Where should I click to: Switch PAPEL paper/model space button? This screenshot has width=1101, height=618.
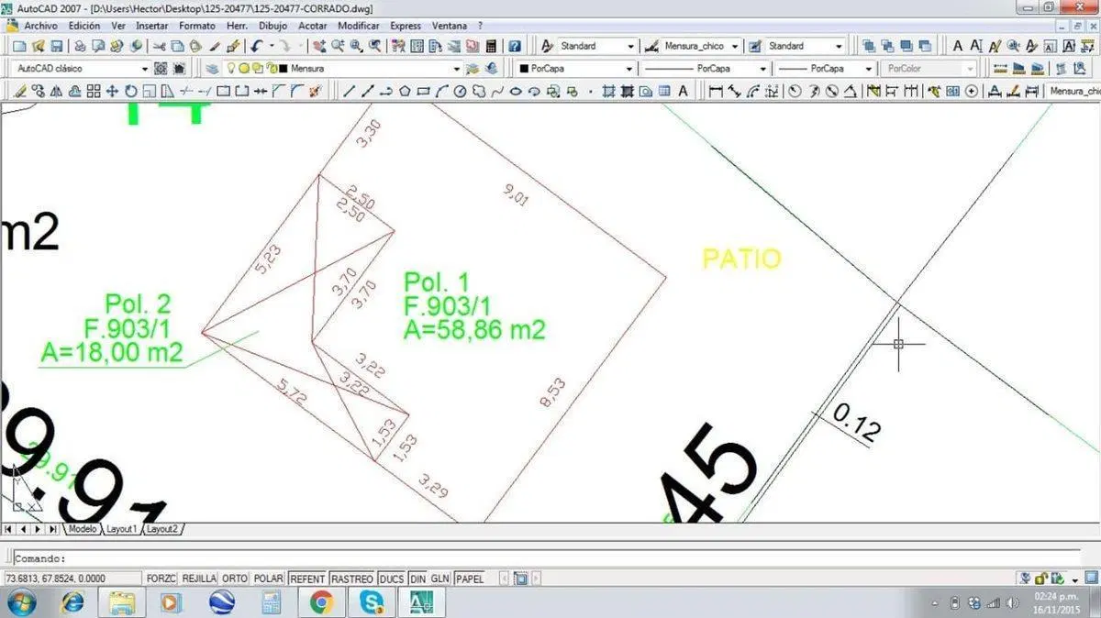point(470,579)
